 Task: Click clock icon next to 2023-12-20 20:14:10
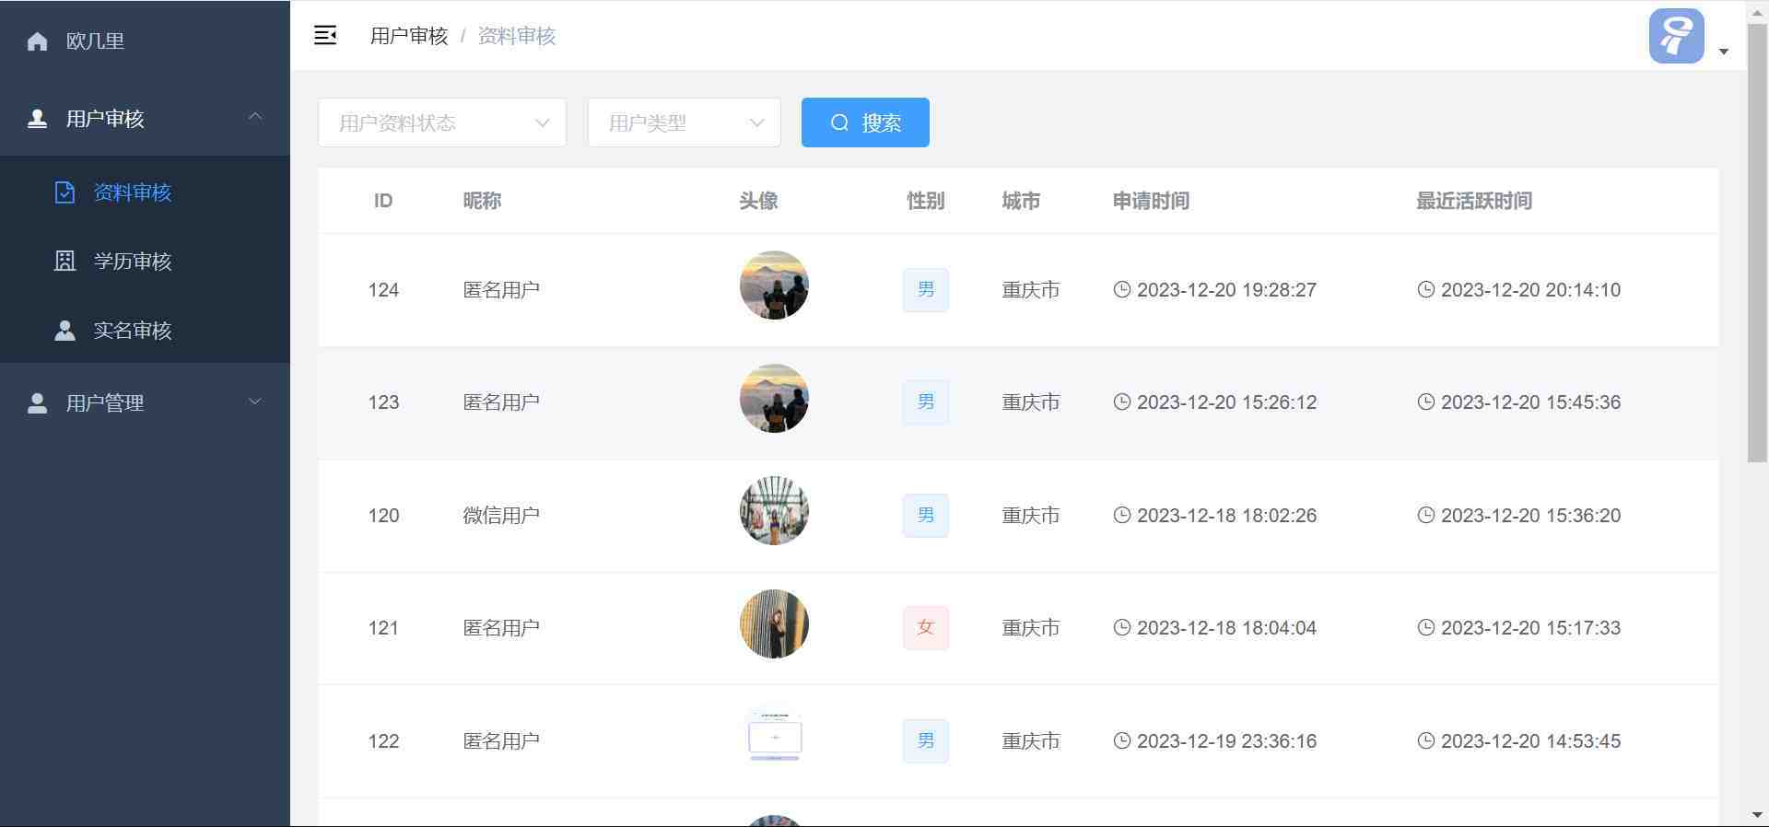tap(1425, 289)
